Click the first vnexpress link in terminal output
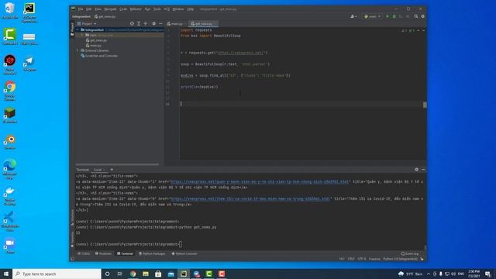Screen dimensions: 496x279 coord(260,182)
